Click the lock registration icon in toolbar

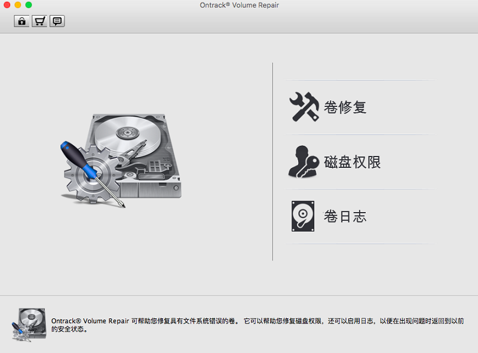tap(22, 22)
